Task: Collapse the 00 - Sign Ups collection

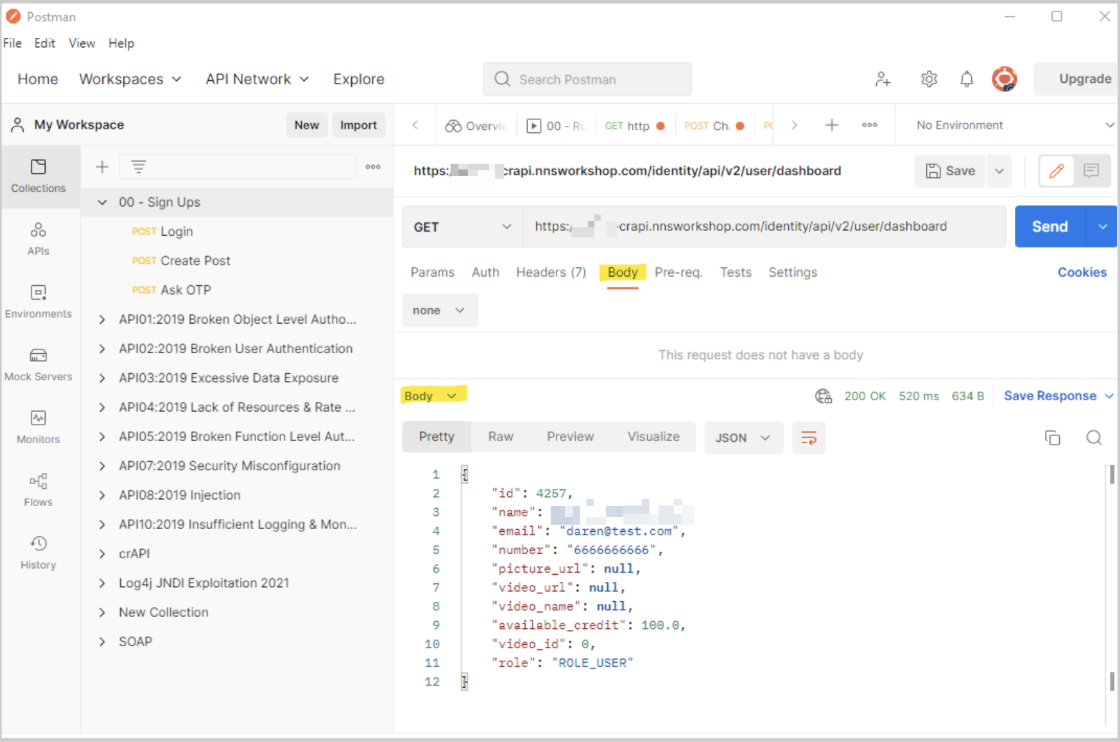Action: point(102,202)
